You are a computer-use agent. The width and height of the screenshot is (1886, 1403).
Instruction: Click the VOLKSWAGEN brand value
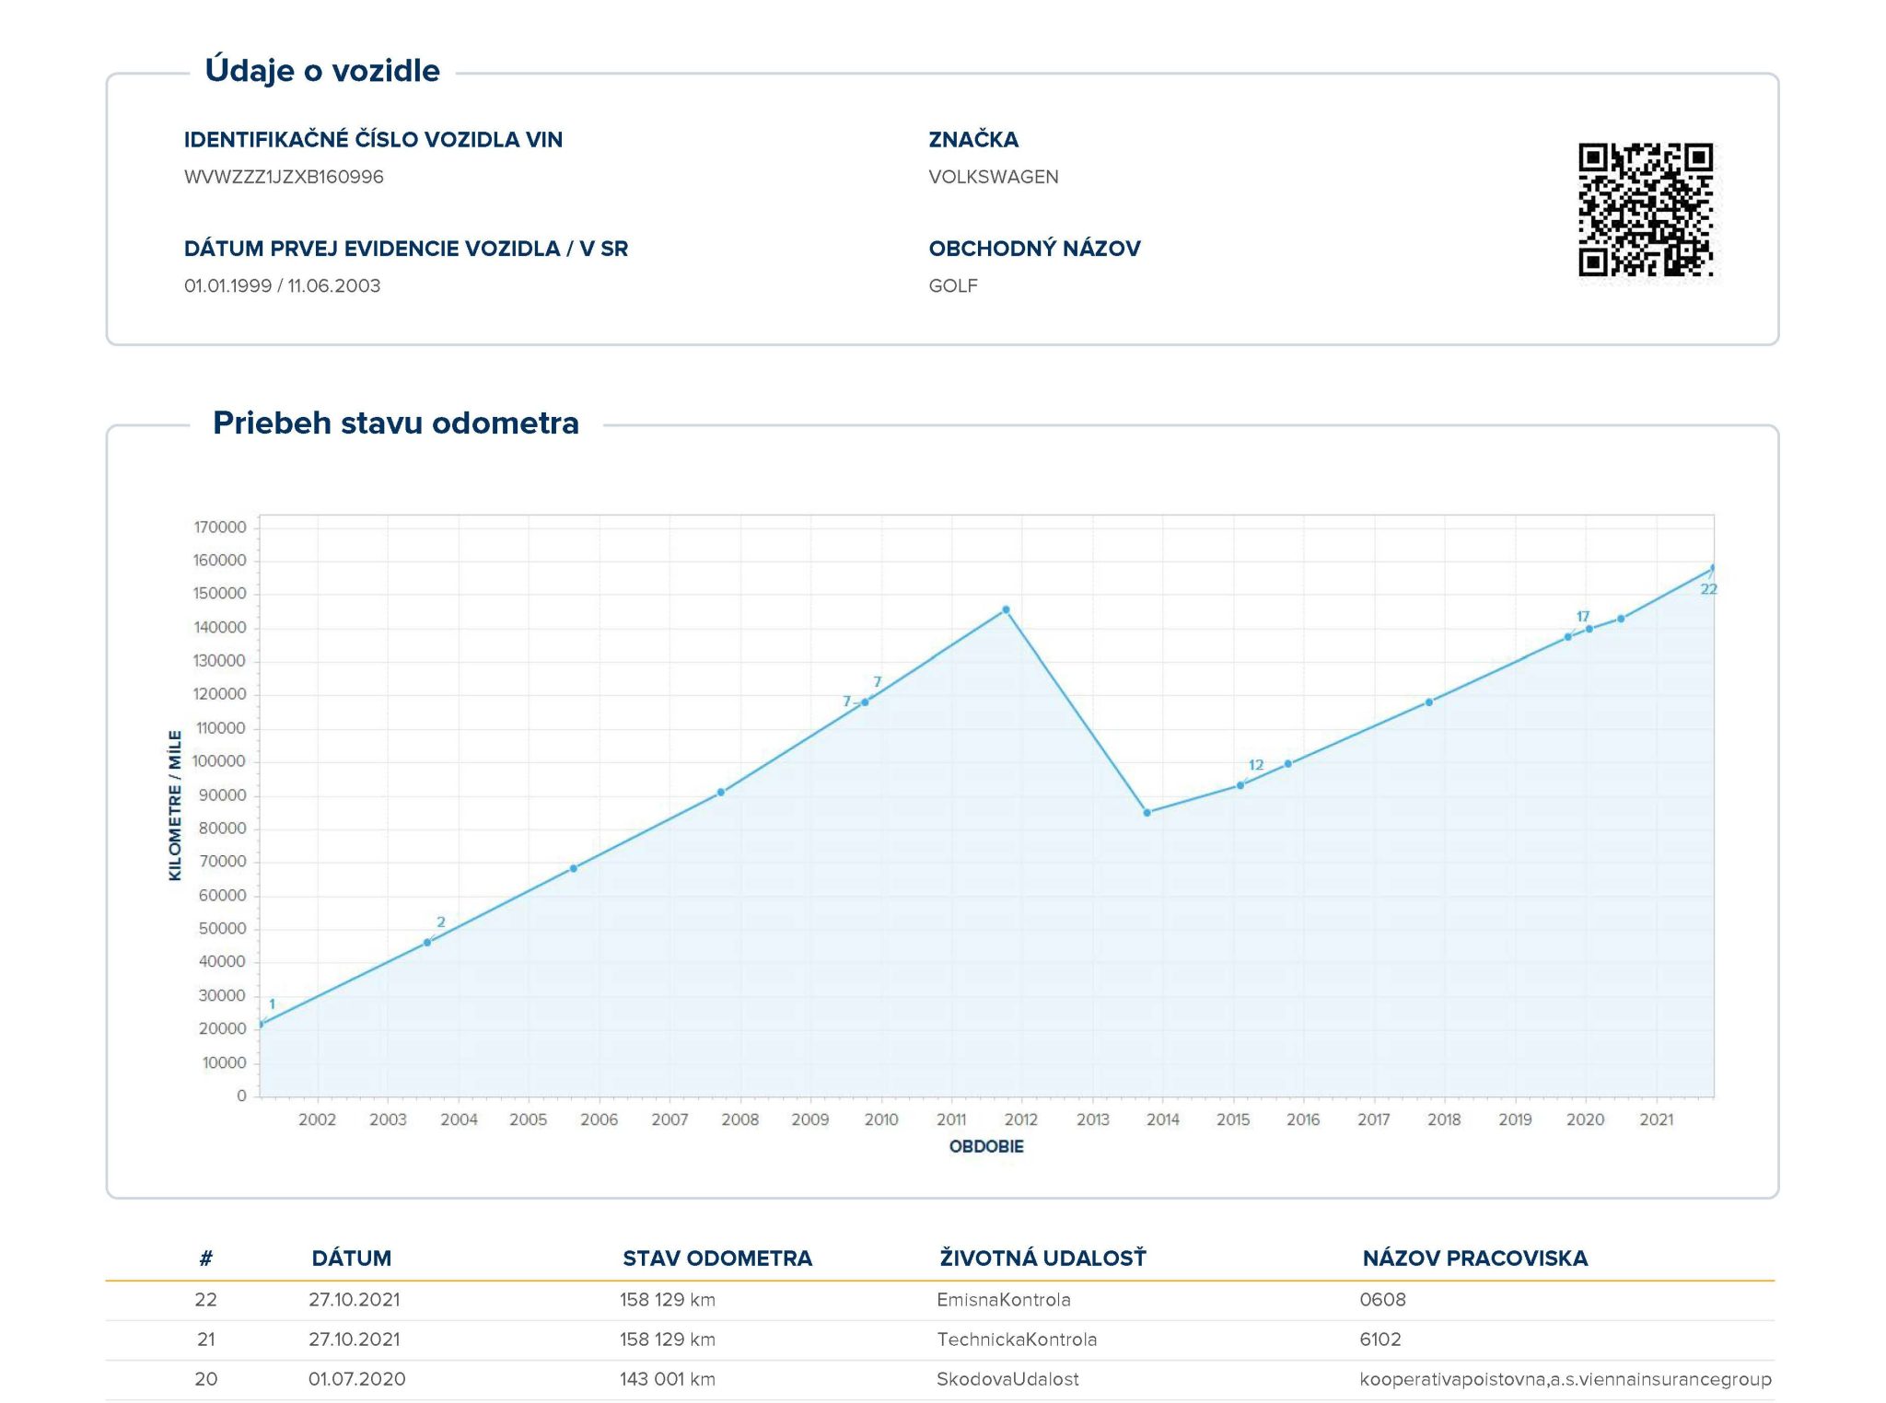tap(993, 177)
